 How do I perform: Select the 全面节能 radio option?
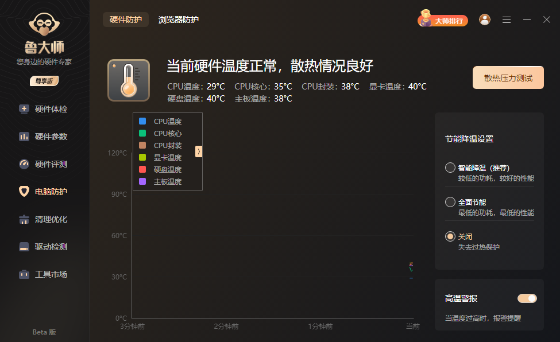[450, 202]
